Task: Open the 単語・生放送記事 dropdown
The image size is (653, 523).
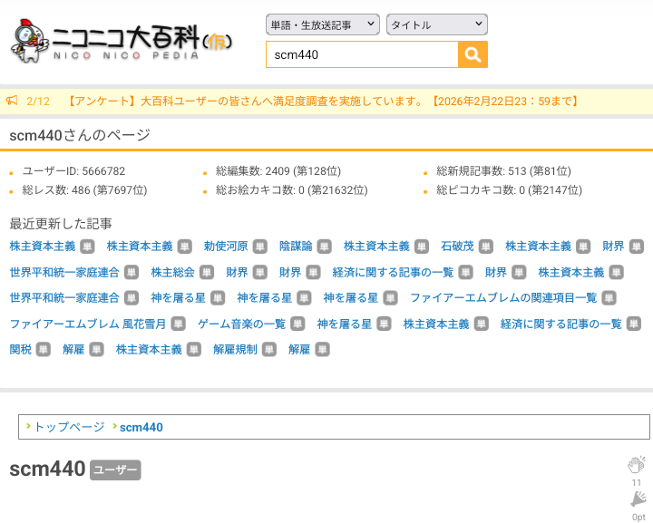Action: pos(322,24)
